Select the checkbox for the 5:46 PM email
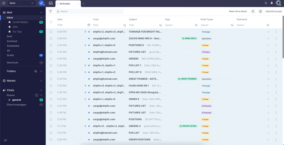 [51, 39]
